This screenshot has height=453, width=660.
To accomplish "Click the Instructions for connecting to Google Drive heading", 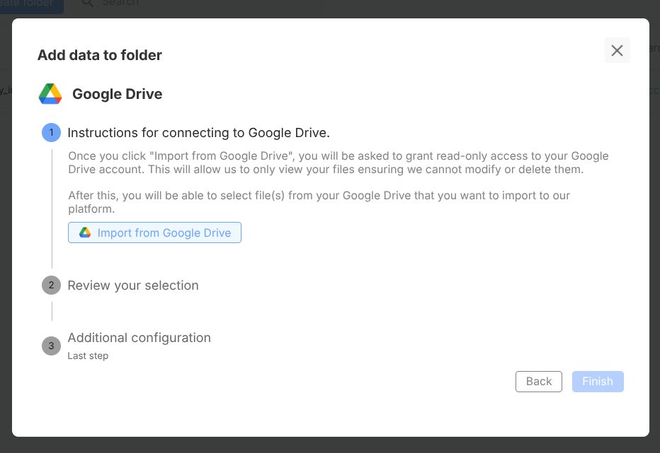I will click(x=199, y=133).
